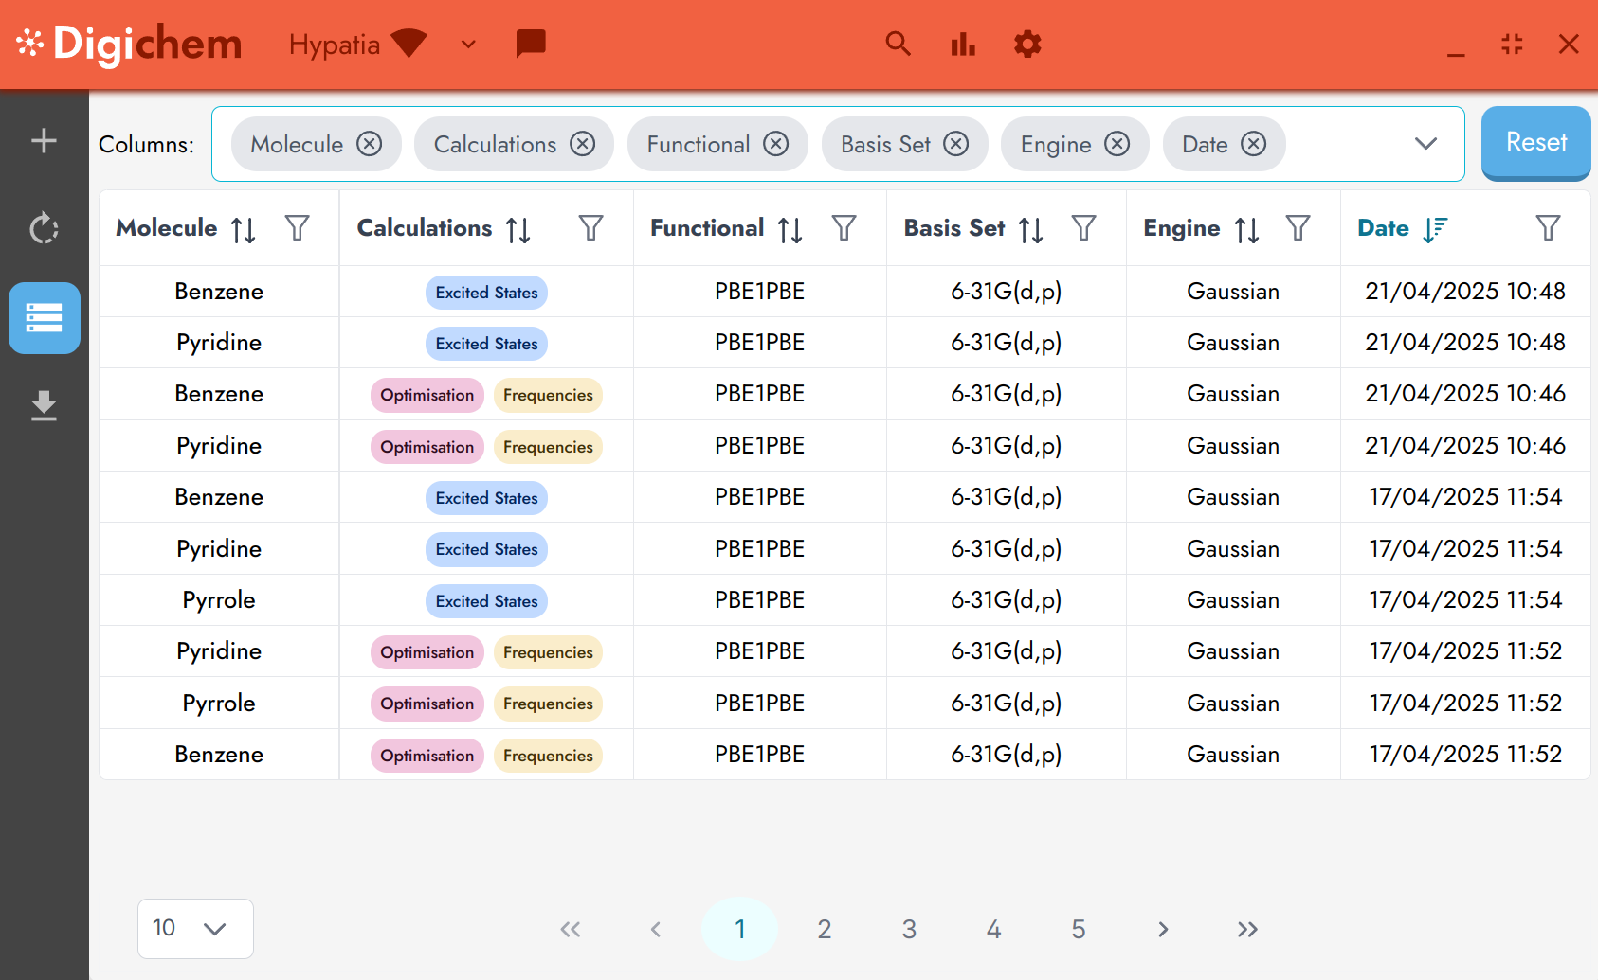Viewport: 1598px width, 980px height.
Task: Click the Molecule chip label
Action: pos(297,144)
